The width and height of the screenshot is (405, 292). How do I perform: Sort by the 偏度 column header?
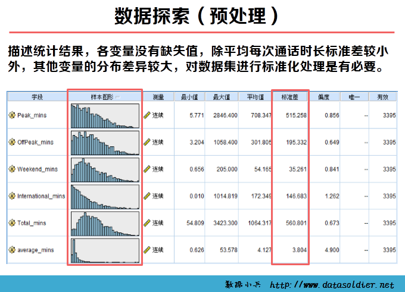pyautogui.click(x=324, y=97)
